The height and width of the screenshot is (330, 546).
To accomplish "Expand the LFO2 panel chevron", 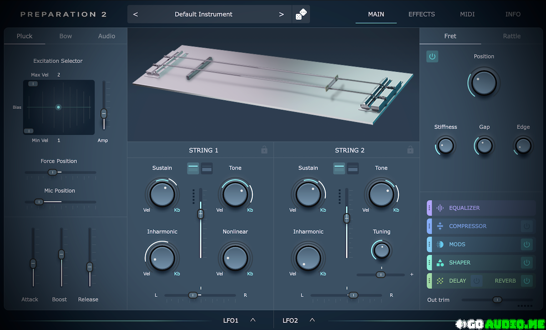I will 312,320.
